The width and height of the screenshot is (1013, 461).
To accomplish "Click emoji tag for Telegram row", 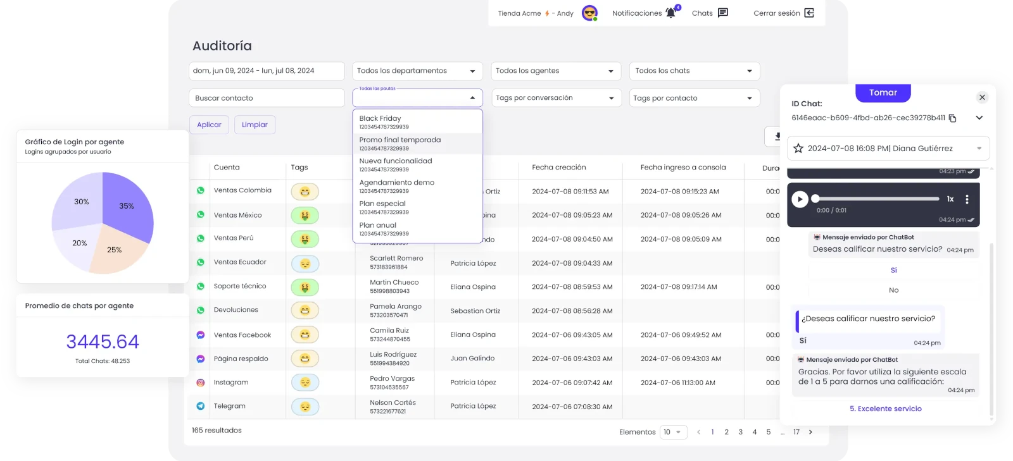I will point(305,407).
